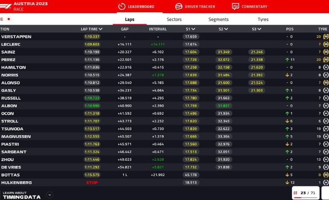Click Norris's yellow position-loss arrow
The height and width of the screenshot is (200, 329).
click(287, 75)
